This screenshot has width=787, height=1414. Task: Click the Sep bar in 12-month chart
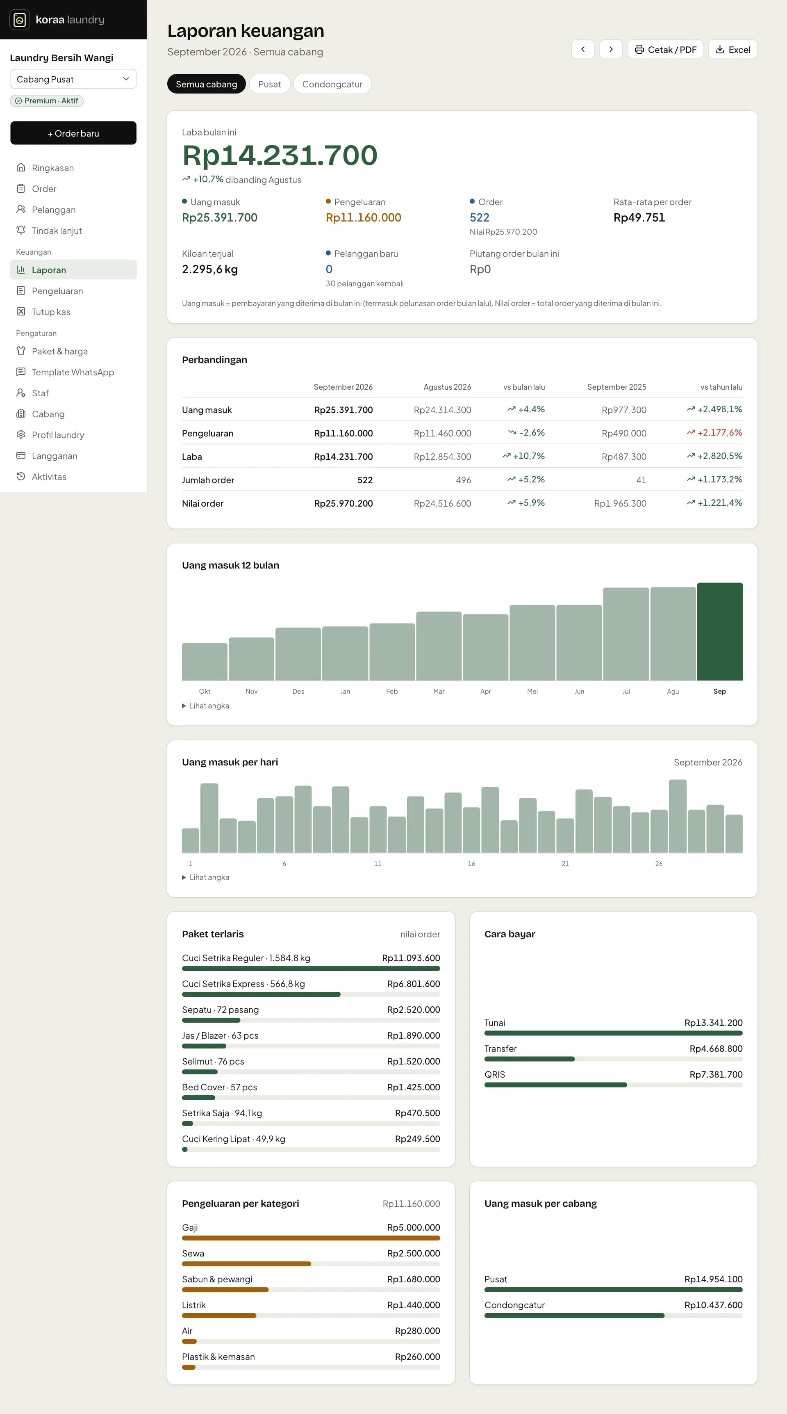(x=719, y=632)
